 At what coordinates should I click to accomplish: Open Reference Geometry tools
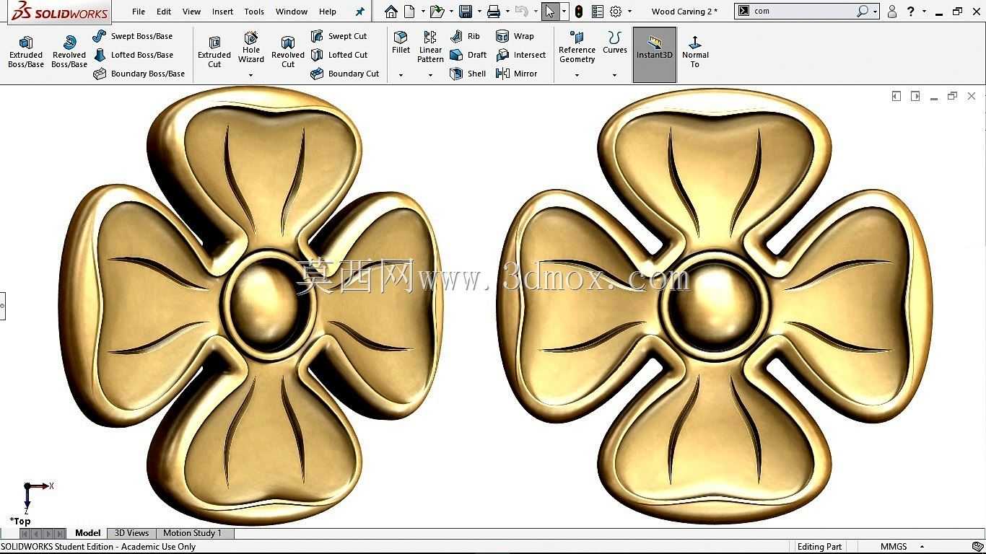577,48
